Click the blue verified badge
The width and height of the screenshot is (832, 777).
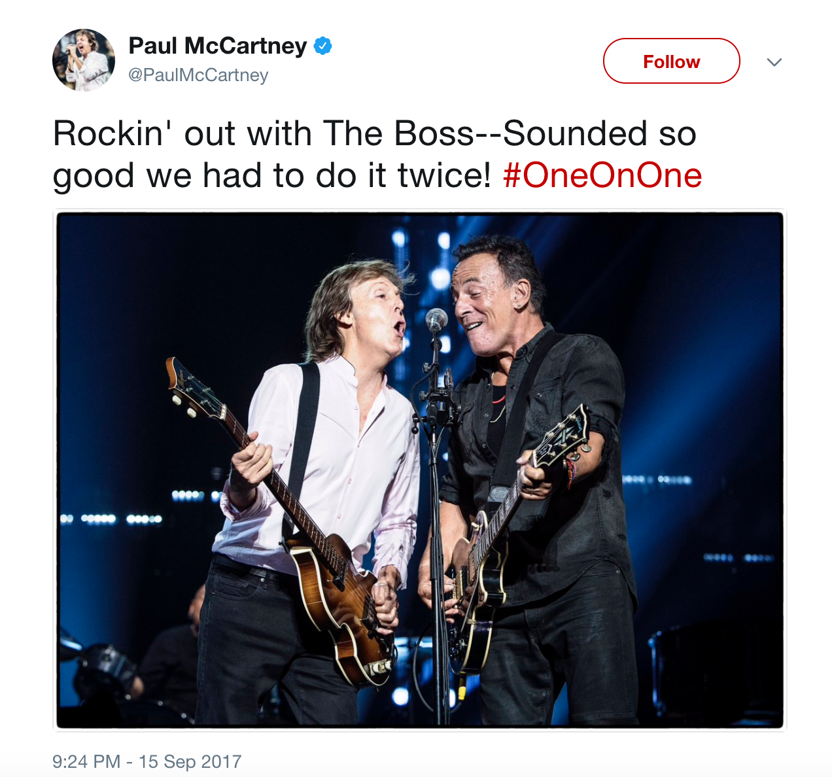(x=323, y=46)
